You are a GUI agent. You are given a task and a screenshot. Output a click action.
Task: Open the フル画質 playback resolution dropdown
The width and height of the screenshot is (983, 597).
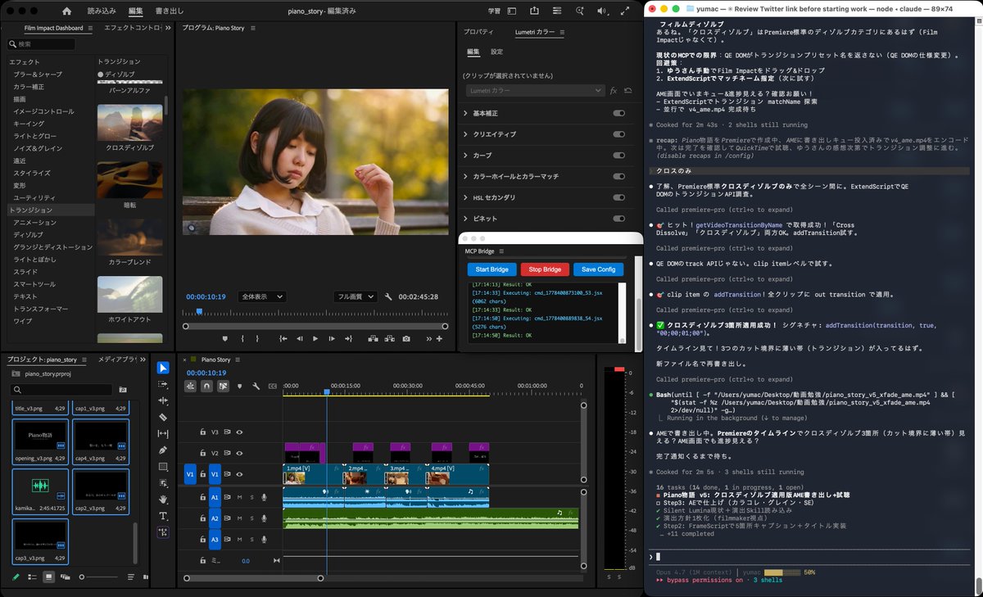click(356, 296)
